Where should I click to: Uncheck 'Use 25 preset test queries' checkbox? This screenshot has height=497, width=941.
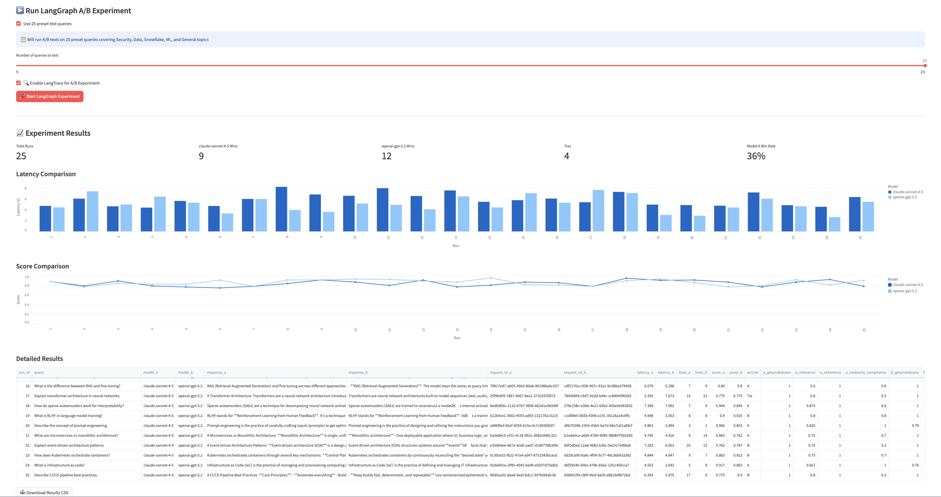tap(18, 24)
